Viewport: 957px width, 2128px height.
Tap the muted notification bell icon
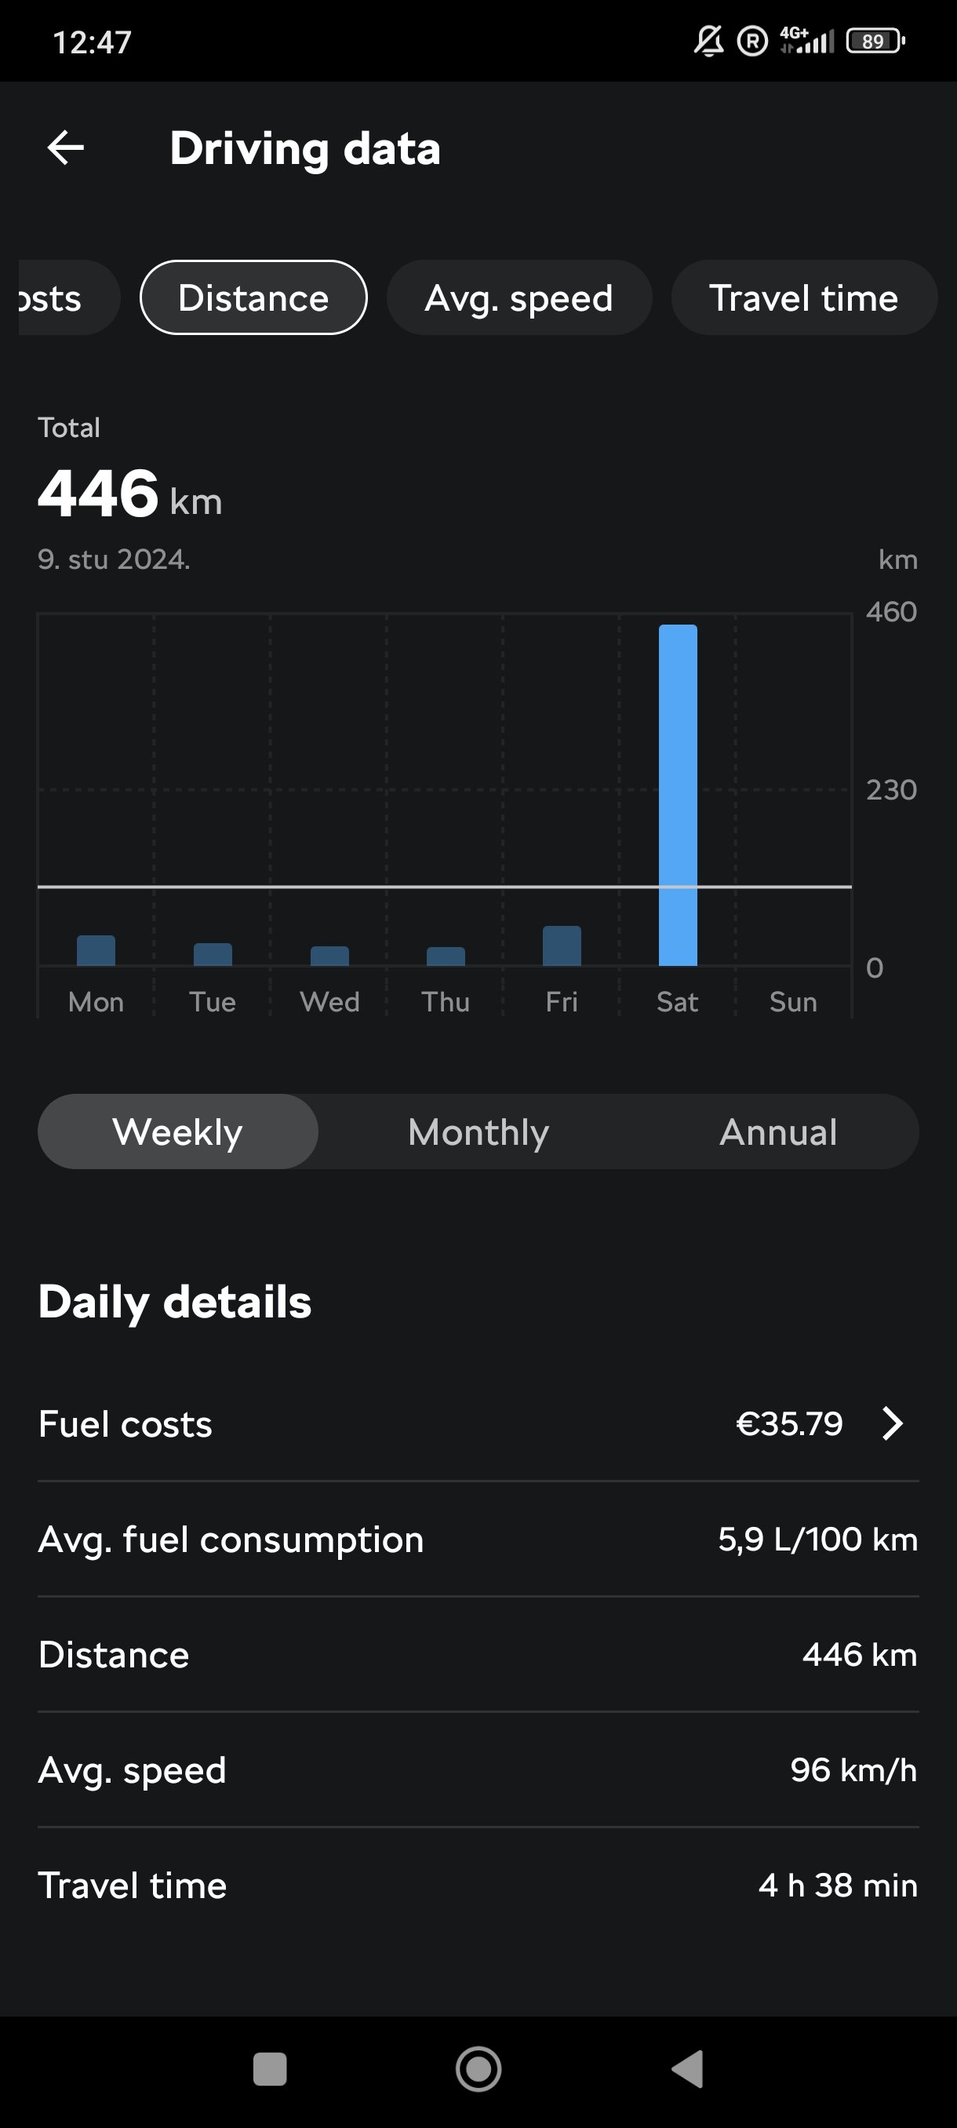(x=708, y=41)
